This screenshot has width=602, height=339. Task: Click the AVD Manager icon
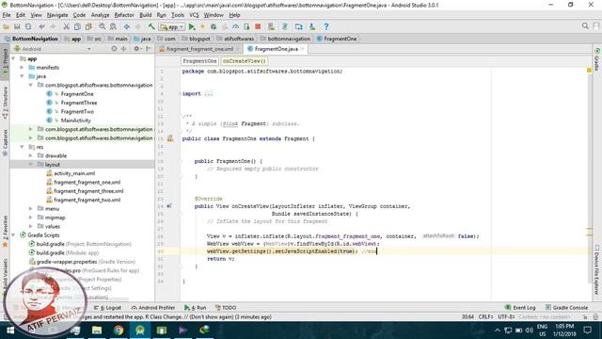click(272, 26)
